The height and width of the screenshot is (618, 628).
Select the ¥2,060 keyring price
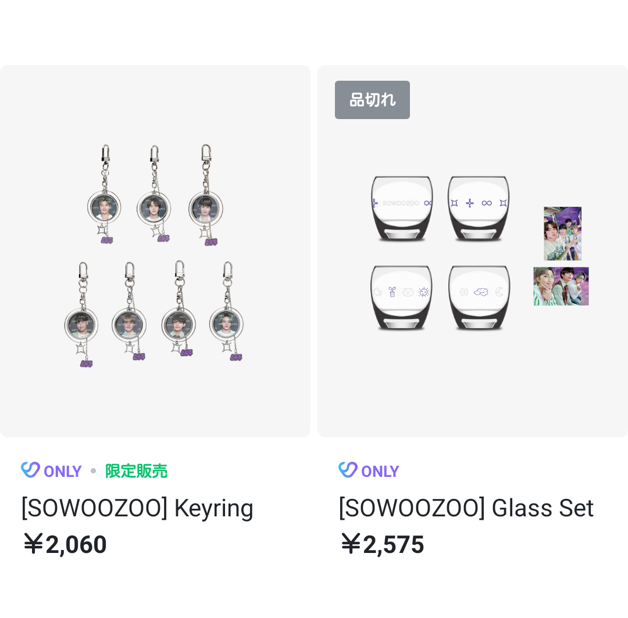click(x=65, y=544)
